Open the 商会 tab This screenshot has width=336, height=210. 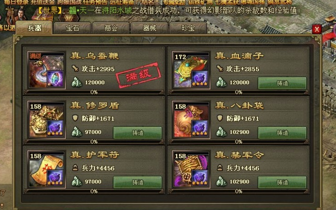point(111,28)
